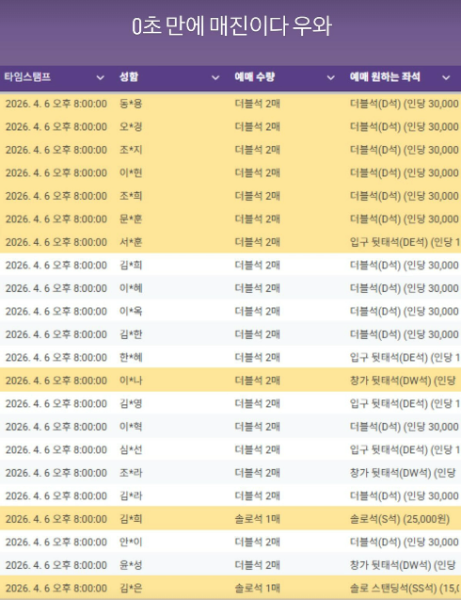The width and height of the screenshot is (461, 600).
Task: Open the 타임스탬프 column dropdown chevron
Action: coord(100,77)
